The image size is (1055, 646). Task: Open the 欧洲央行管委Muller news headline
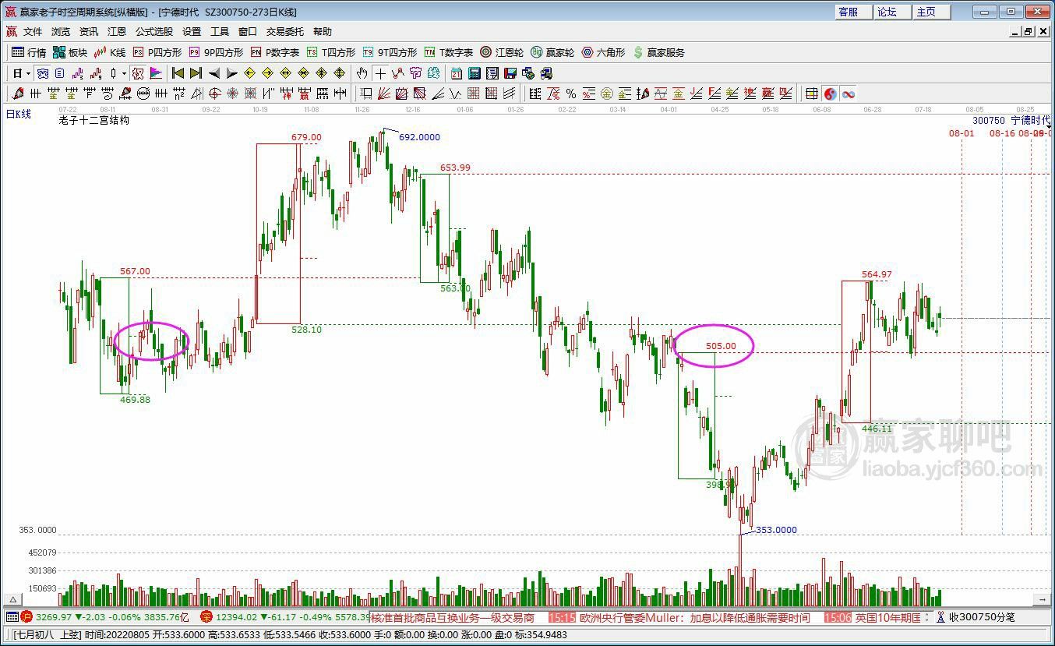(x=696, y=617)
